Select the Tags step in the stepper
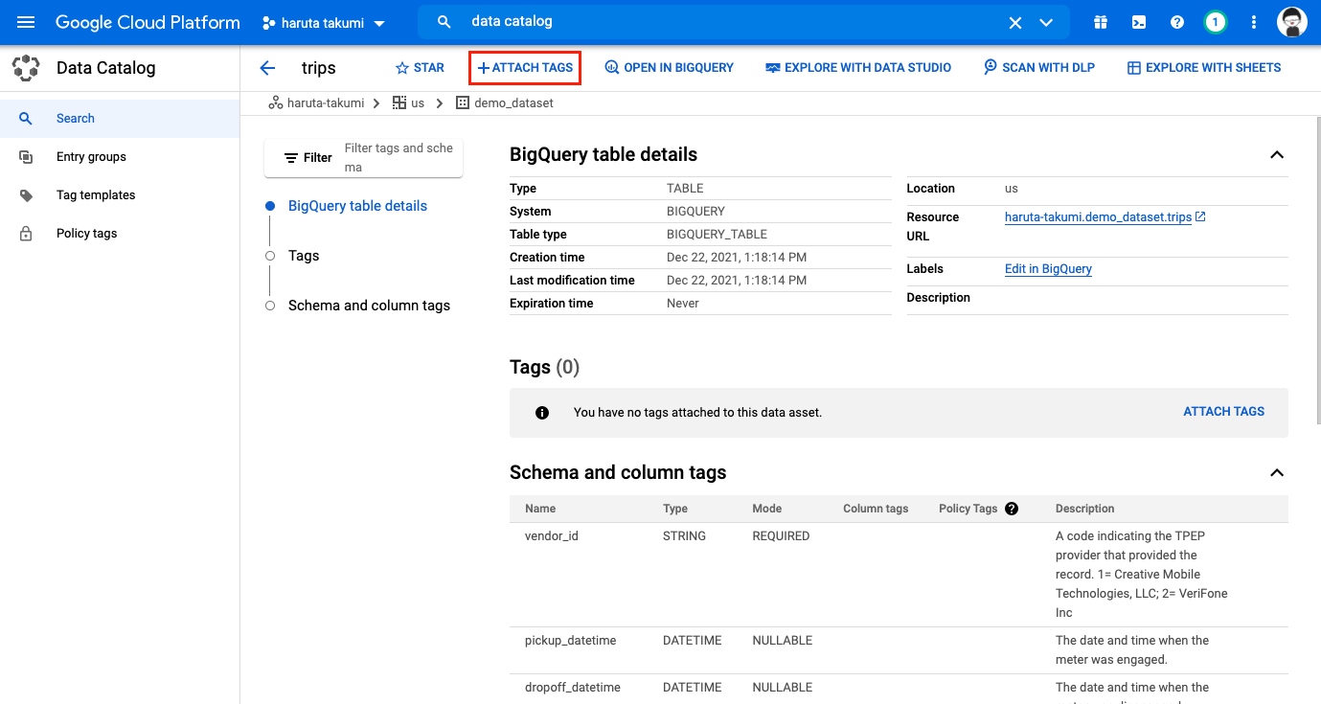The image size is (1321, 704). coord(304,255)
